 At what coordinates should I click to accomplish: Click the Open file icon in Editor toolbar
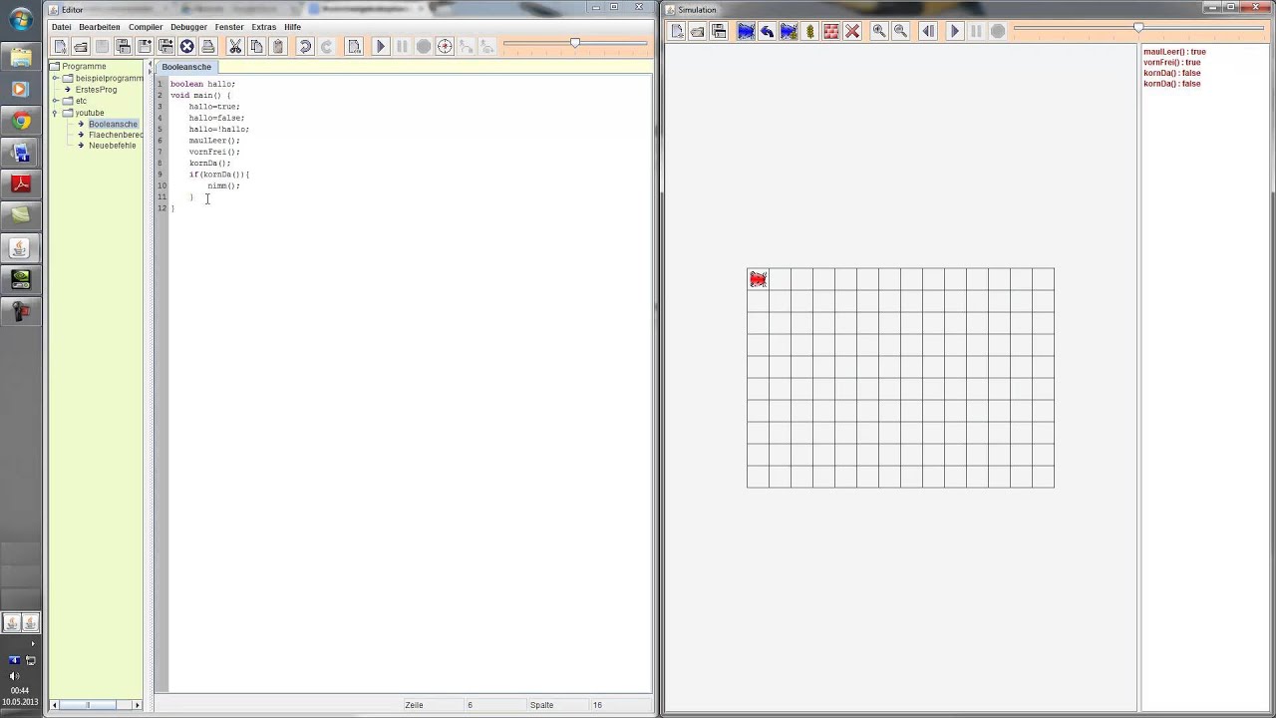pos(81,46)
